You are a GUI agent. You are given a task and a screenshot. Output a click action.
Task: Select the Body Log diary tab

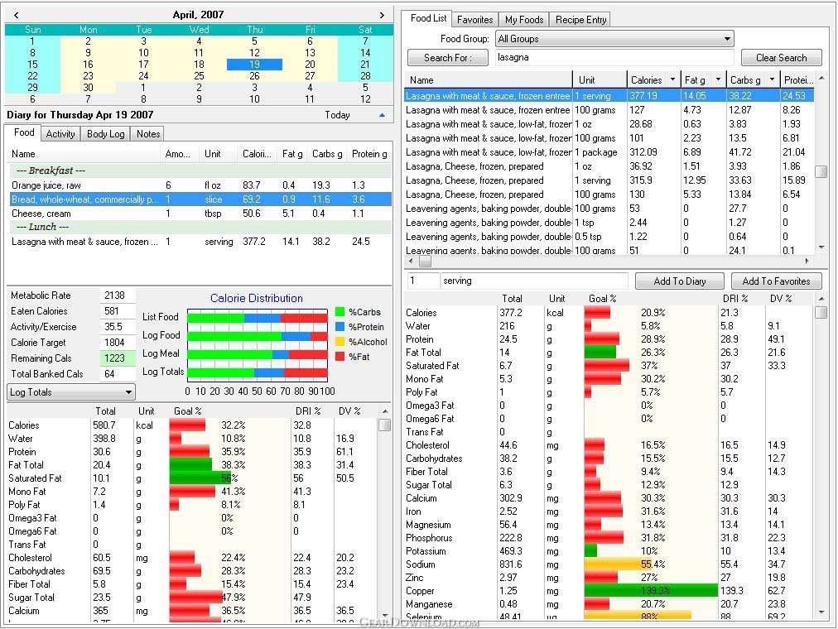105,134
